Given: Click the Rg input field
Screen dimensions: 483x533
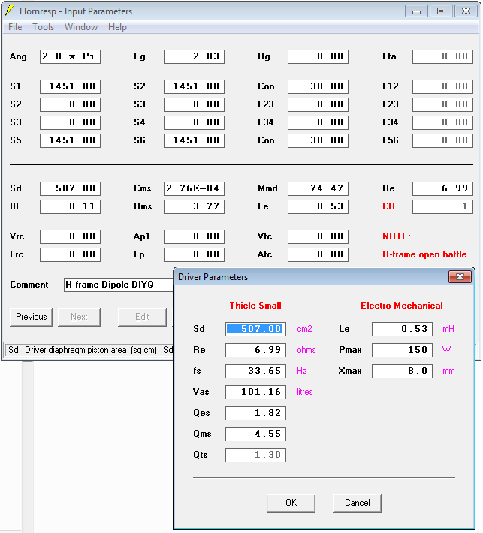Looking at the screenshot, I should pyautogui.click(x=318, y=56).
